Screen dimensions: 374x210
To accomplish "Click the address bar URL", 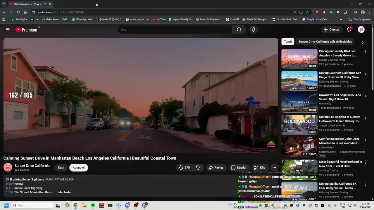I will (61, 12).
